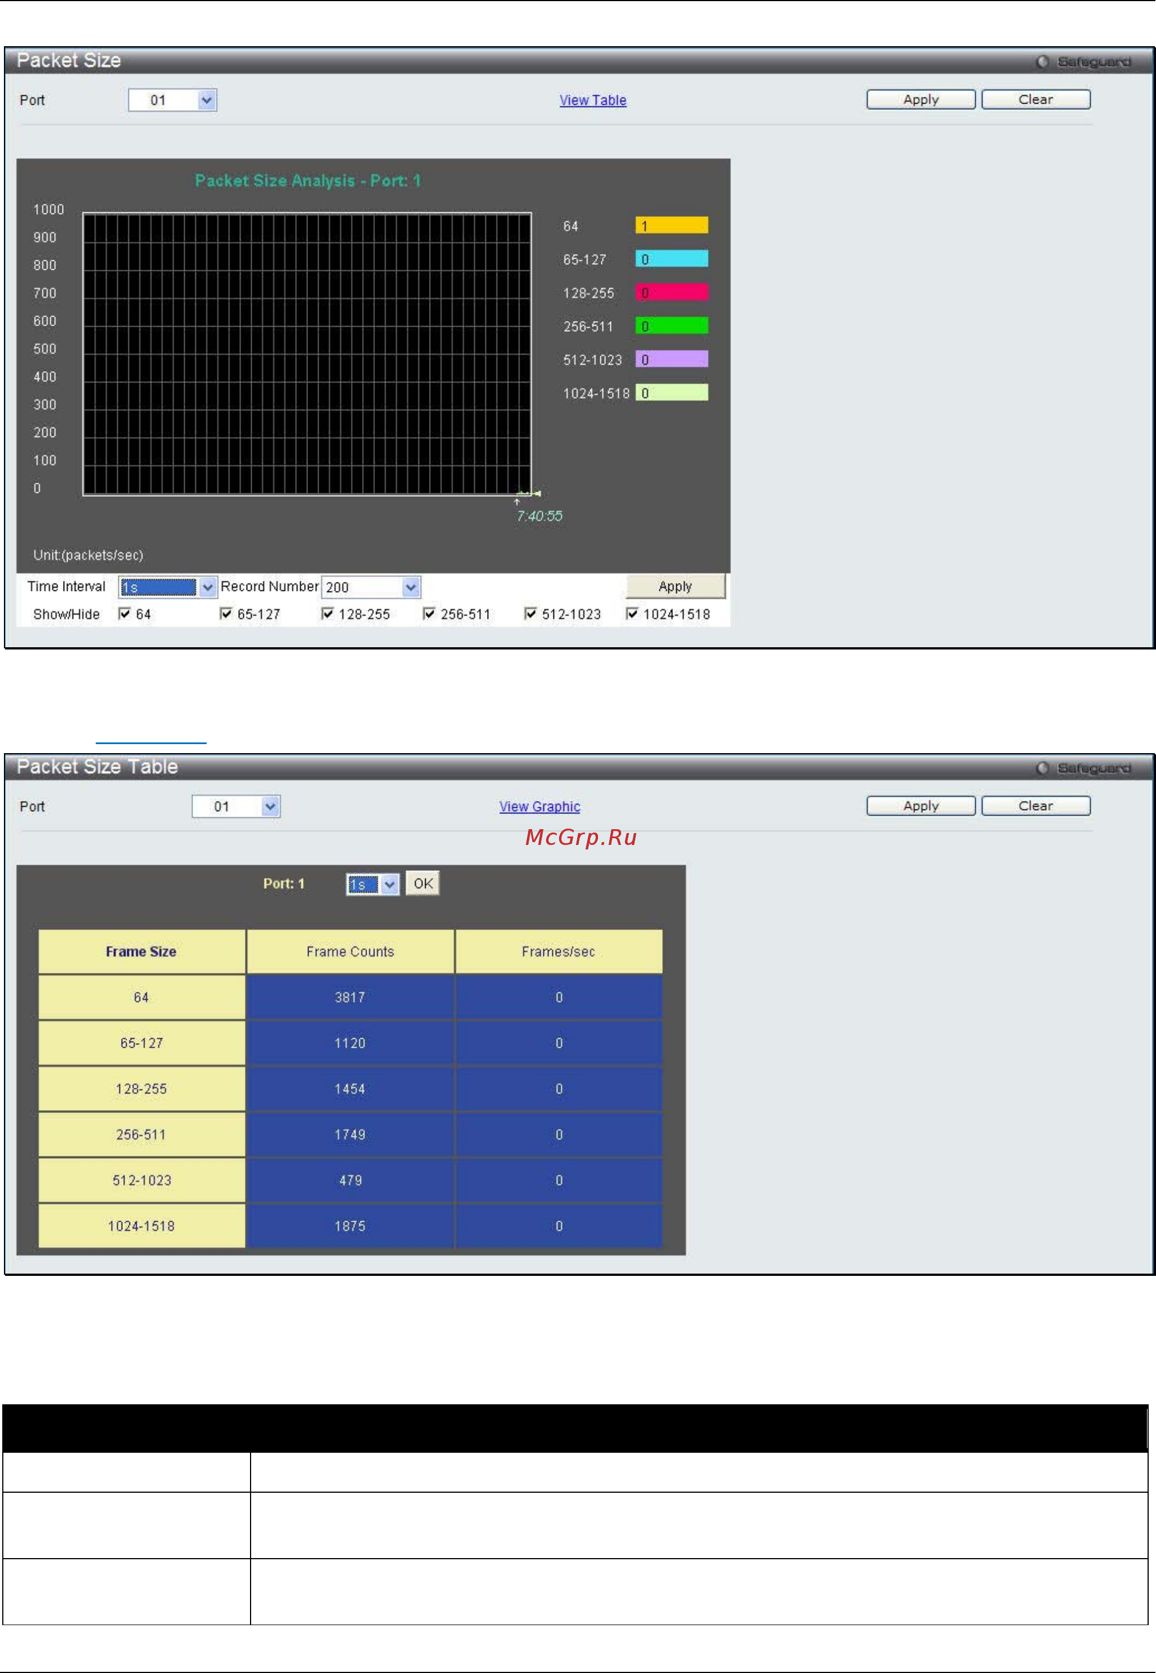Click the Frames/sec column header
1156x1673 pixels.
tap(559, 952)
